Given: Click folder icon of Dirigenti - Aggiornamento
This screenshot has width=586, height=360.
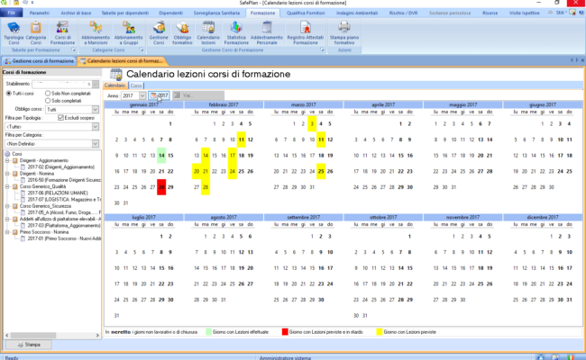Looking at the screenshot, I should click(15, 160).
